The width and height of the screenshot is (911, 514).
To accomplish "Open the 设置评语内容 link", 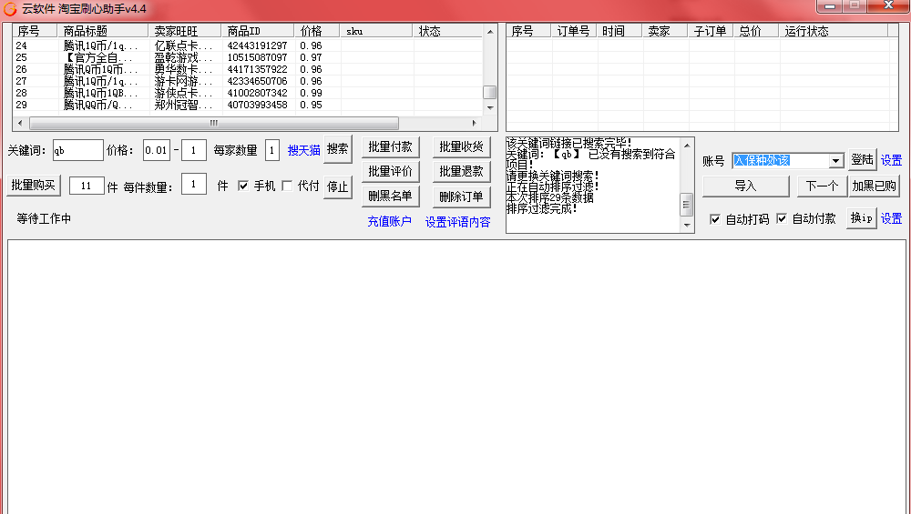I will [x=458, y=222].
